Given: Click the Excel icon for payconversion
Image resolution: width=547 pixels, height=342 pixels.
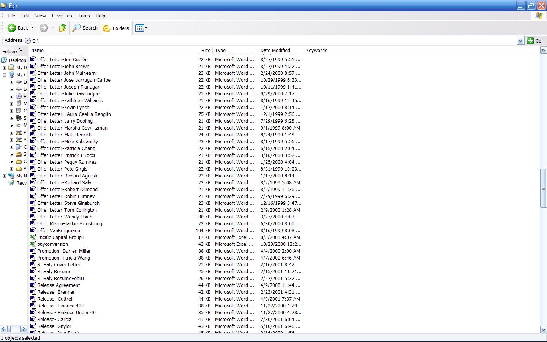Looking at the screenshot, I should [33, 244].
